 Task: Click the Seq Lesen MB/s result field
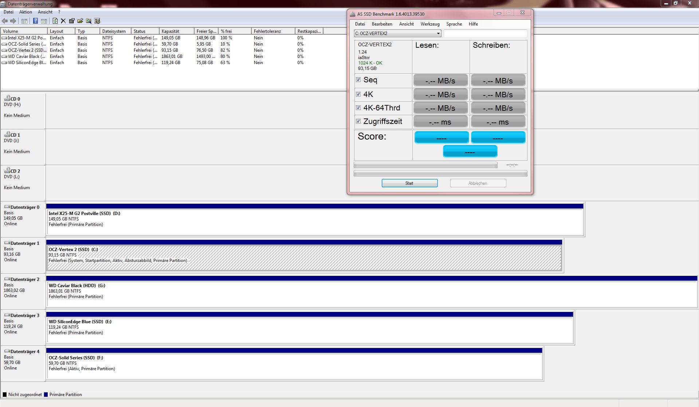[440, 81]
